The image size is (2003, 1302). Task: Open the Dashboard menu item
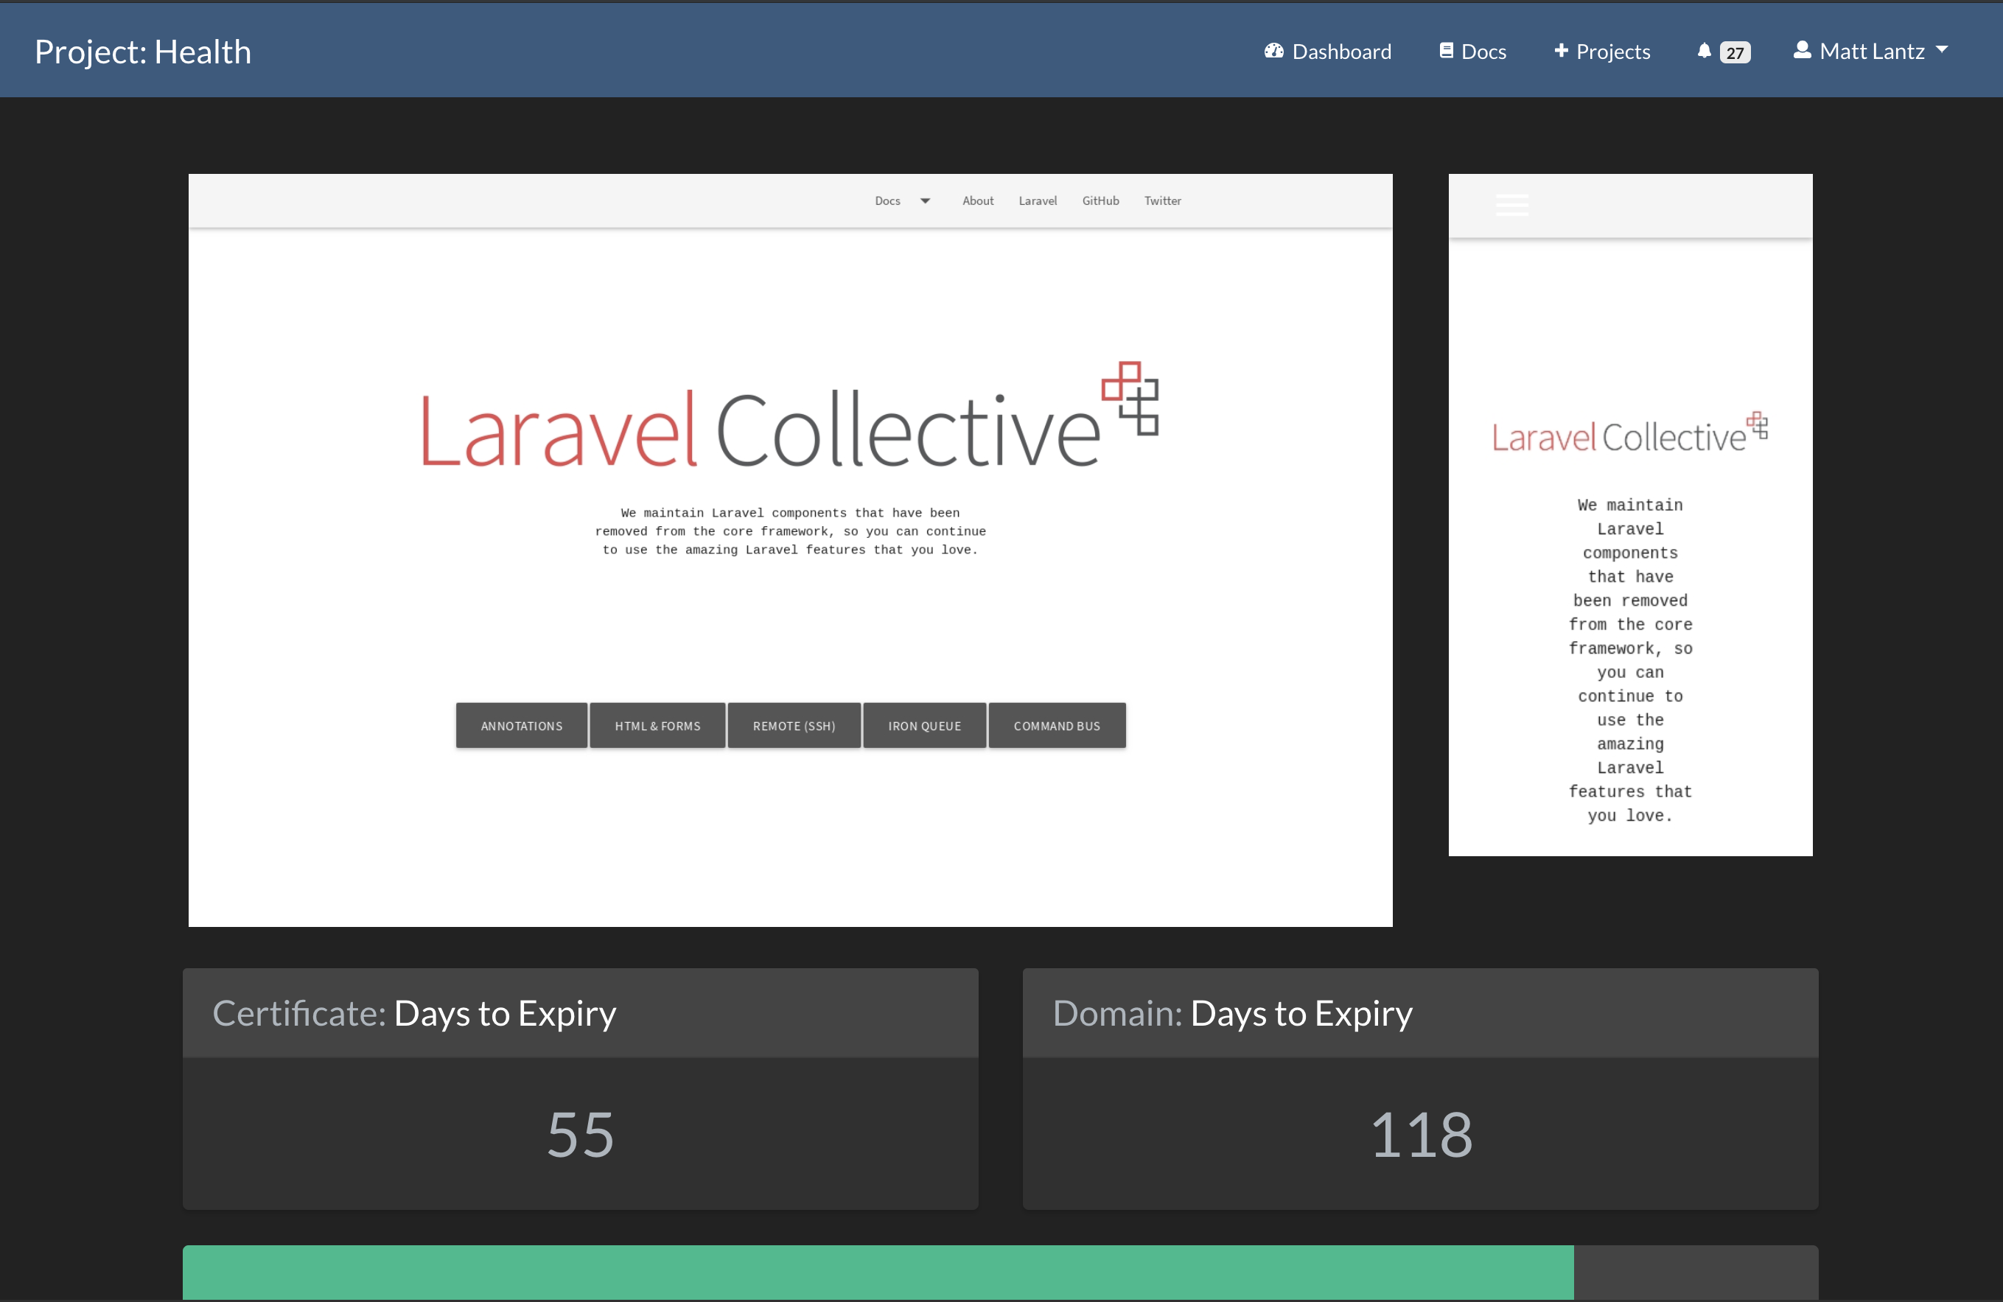coord(1341,52)
